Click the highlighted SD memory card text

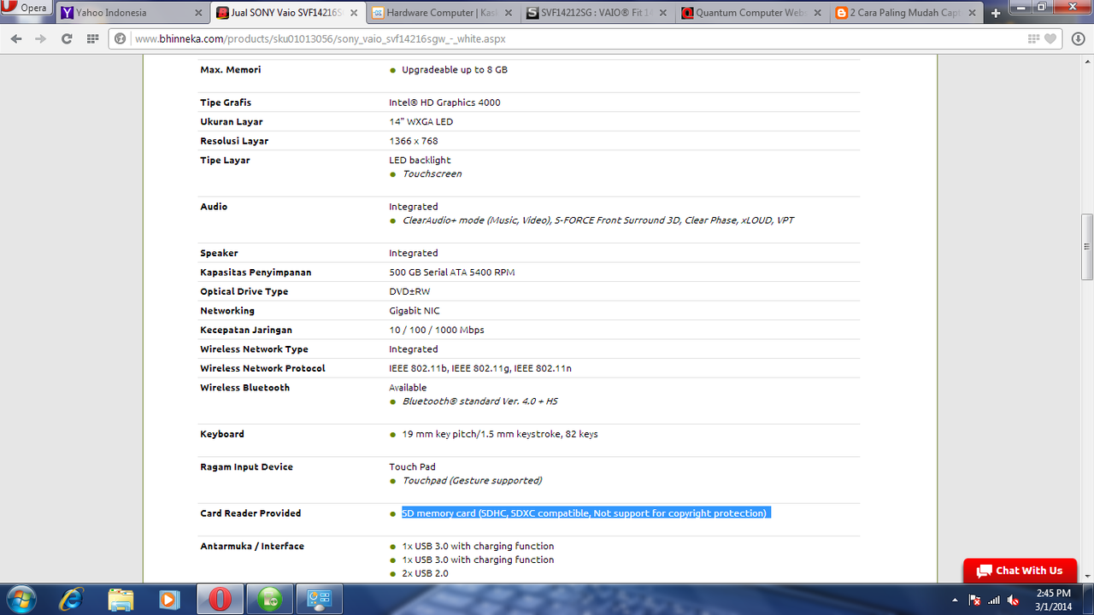coord(585,513)
